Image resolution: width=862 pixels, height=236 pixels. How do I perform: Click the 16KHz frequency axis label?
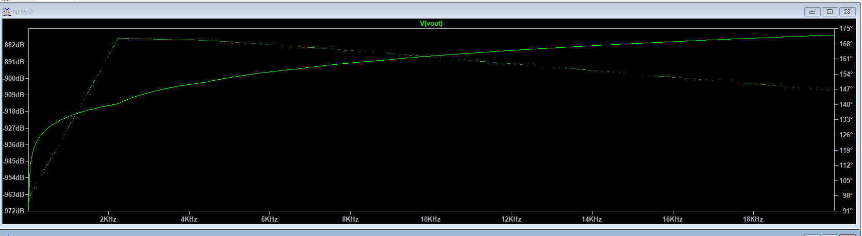click(x=672, y=219)
